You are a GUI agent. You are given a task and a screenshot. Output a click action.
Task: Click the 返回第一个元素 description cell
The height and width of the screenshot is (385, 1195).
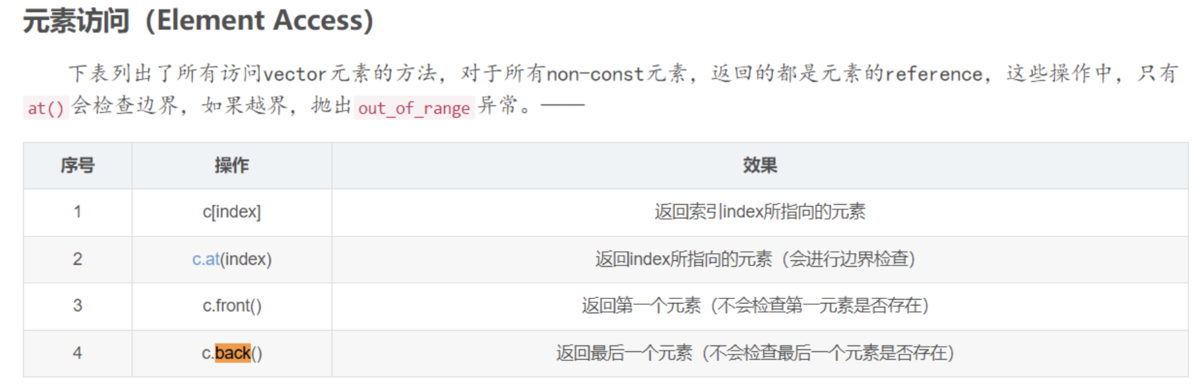(755, 306)
